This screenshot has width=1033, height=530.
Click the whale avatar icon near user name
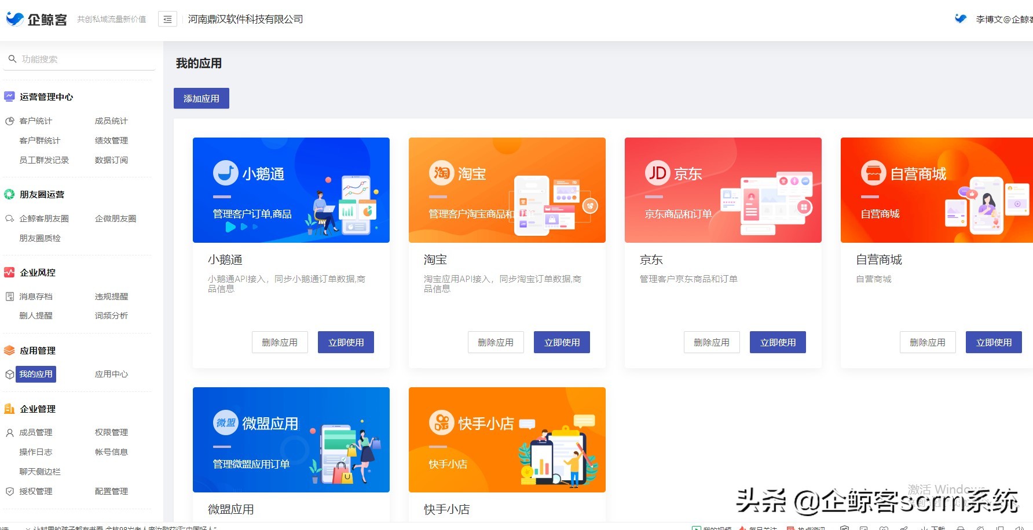961,18
